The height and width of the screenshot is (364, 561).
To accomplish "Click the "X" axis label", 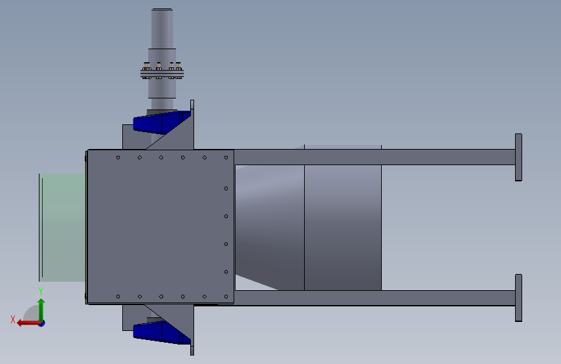I will (x=13, y=319).
